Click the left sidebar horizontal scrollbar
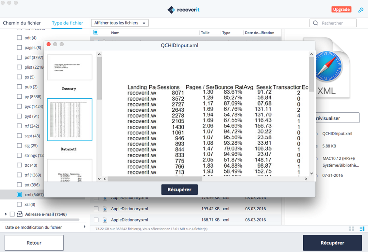The width and height of the screenshot is (368, 252). tap(40, 220)
